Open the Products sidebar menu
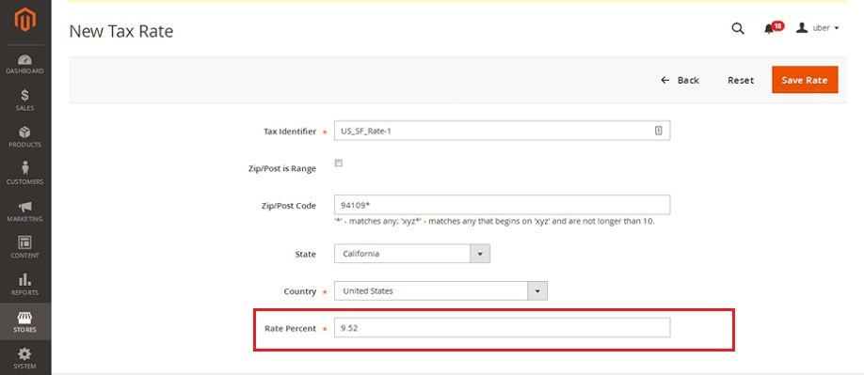864x375 pixels. click(x=24, y=137)
